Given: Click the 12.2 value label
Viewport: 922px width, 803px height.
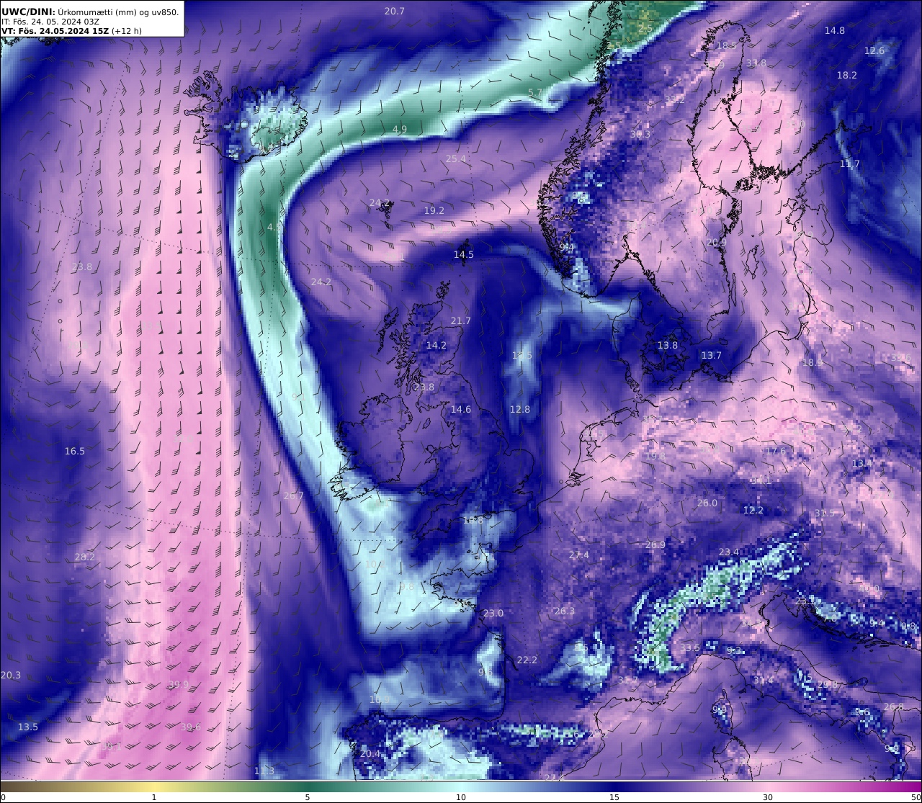Looking at the screenshot, I should 753,510.
